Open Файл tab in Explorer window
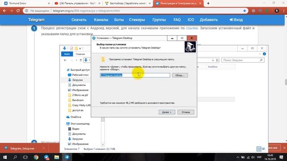Screen dimensions: 287x161 67,54
